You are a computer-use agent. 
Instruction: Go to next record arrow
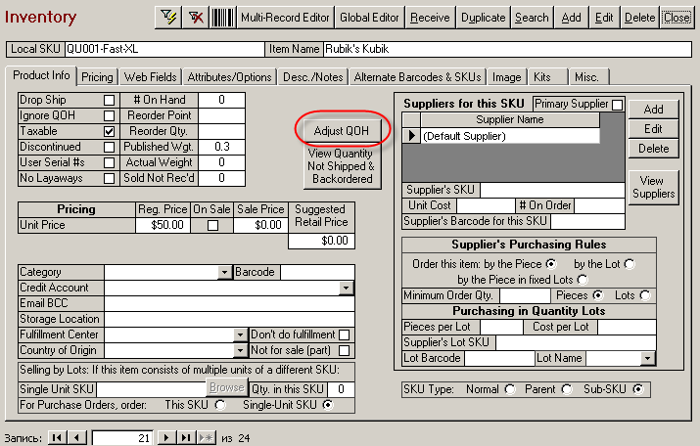pos(166,437)
